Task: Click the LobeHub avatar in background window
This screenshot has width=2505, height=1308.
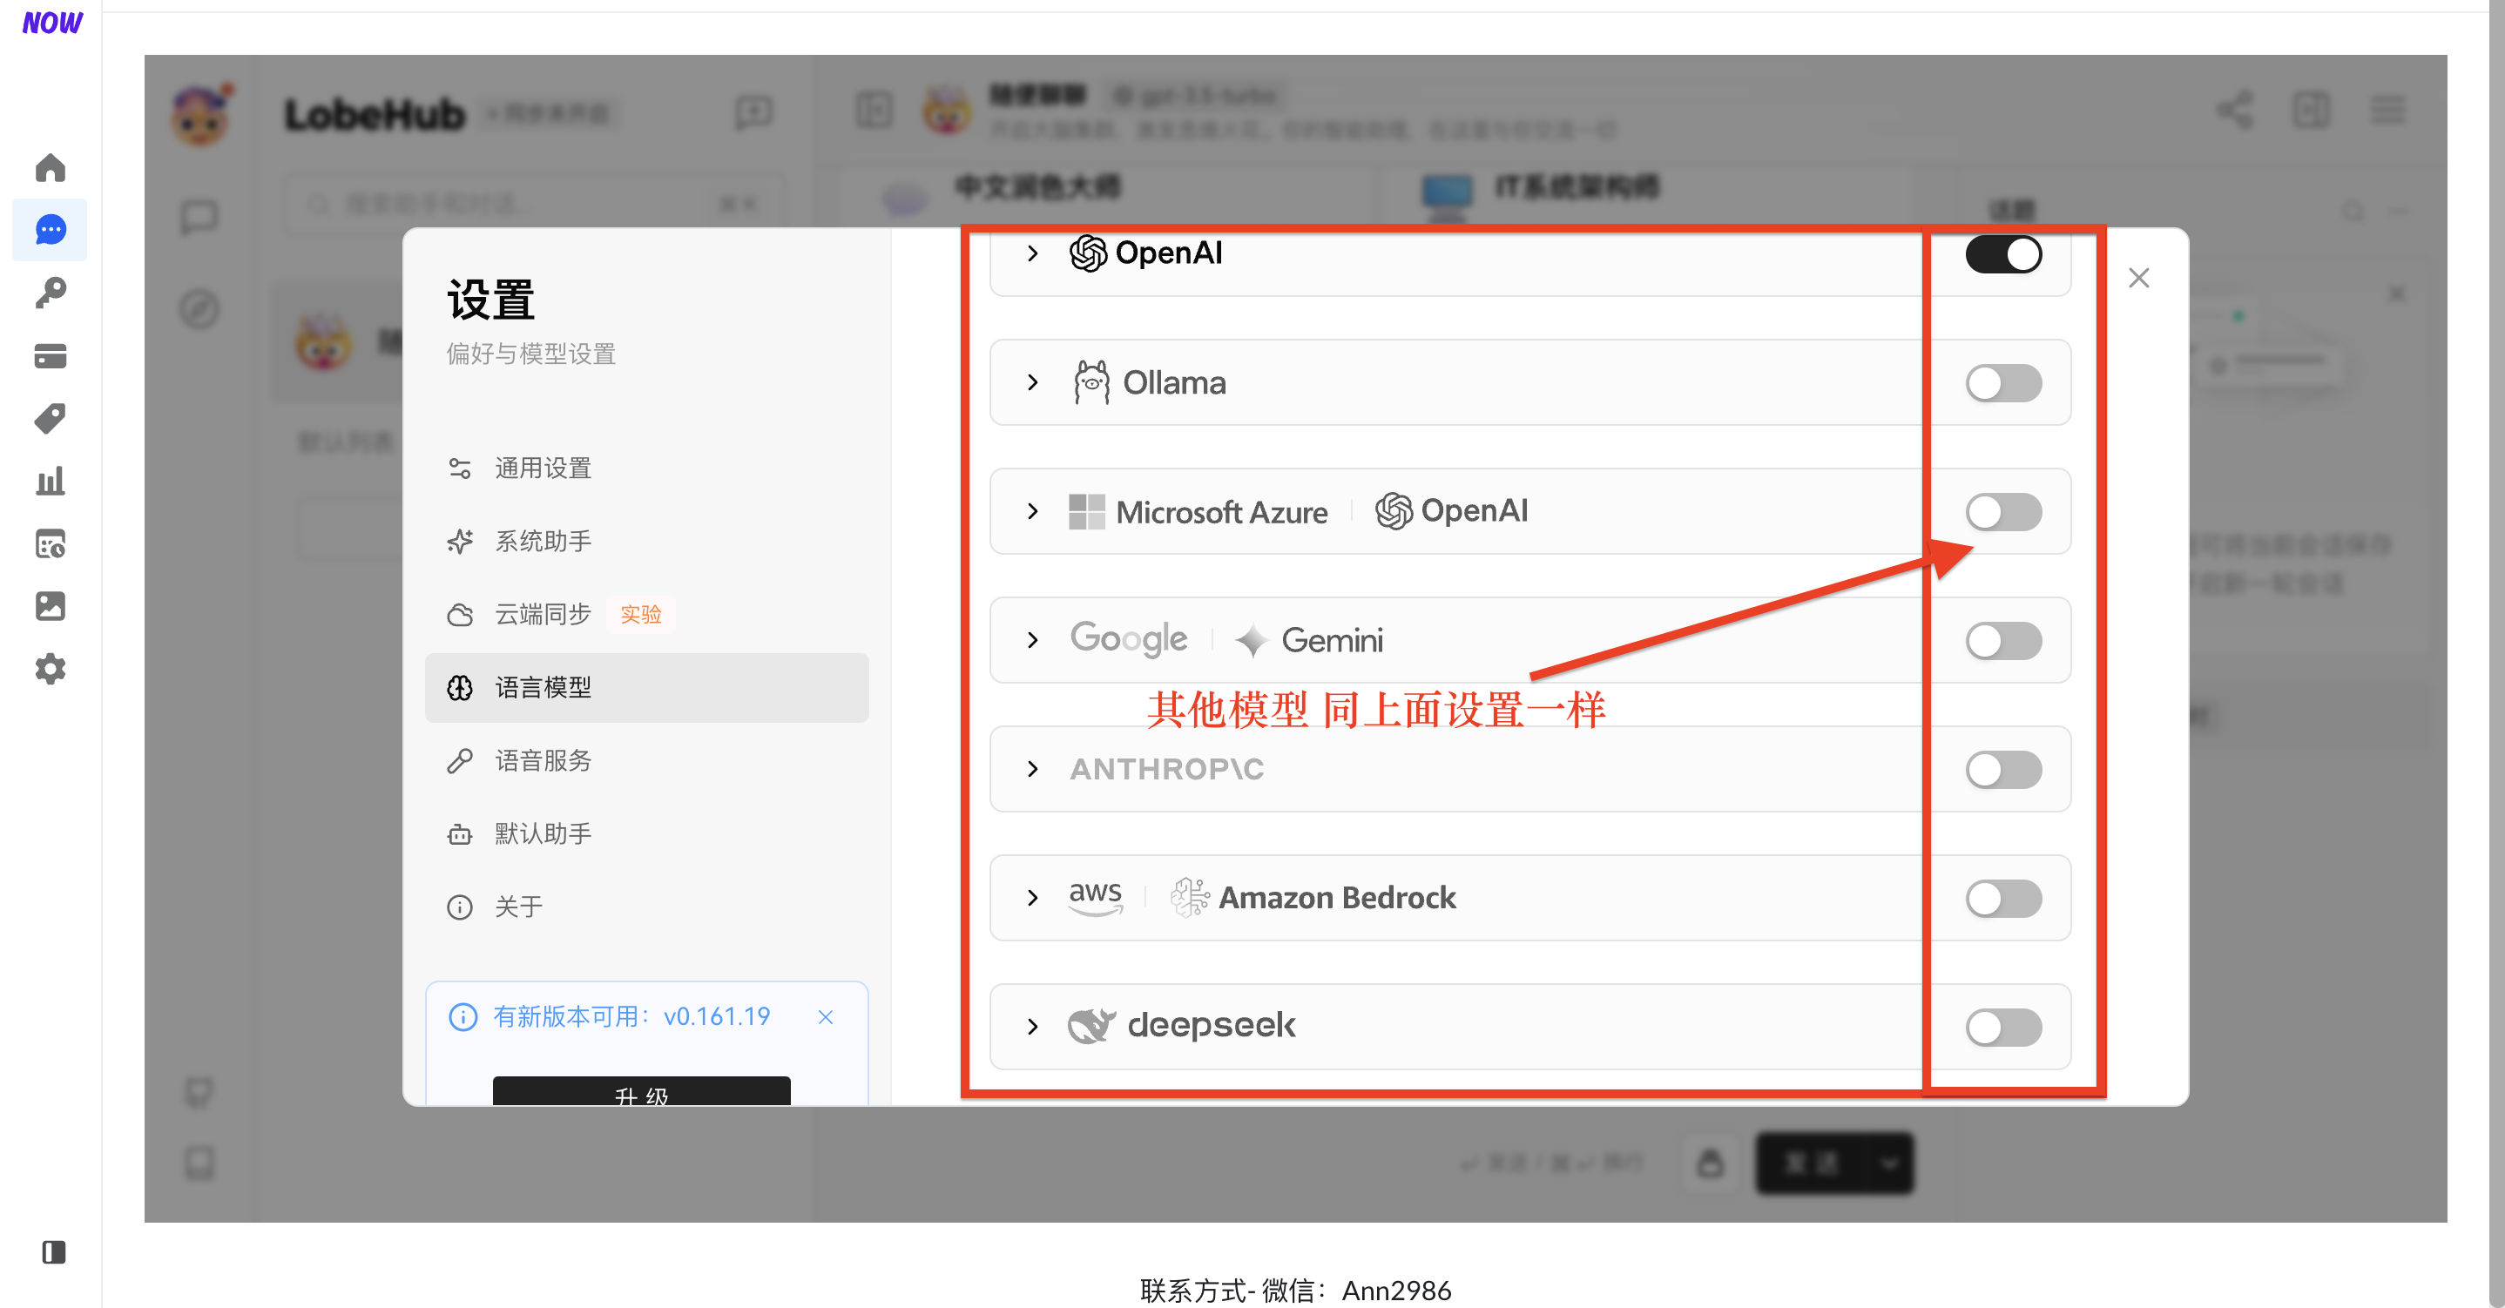Action: 201,115
